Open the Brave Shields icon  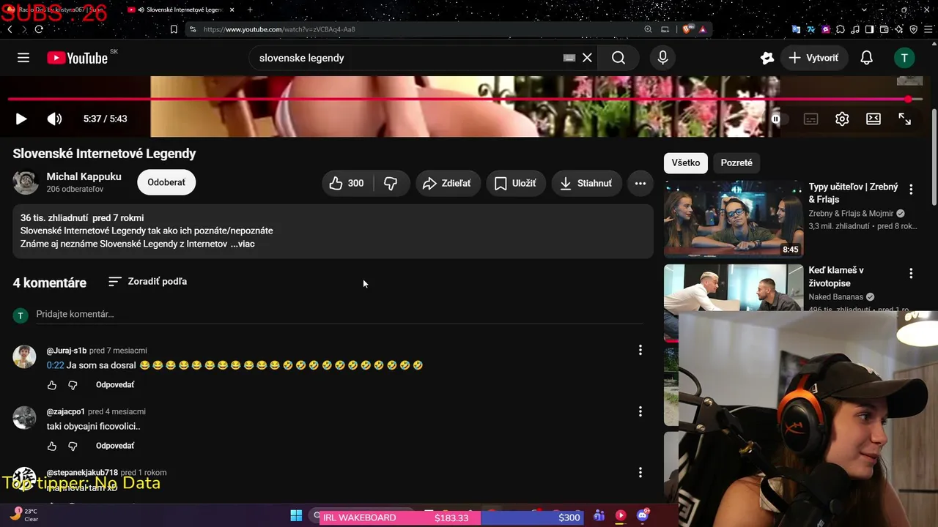tap(687, 29)
